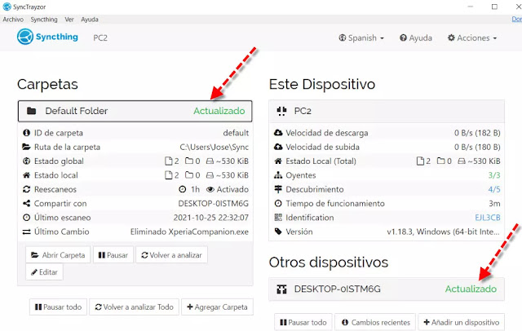Open the Archivo menu
Viewport: 522px width, 331px height.
[13, 20]
